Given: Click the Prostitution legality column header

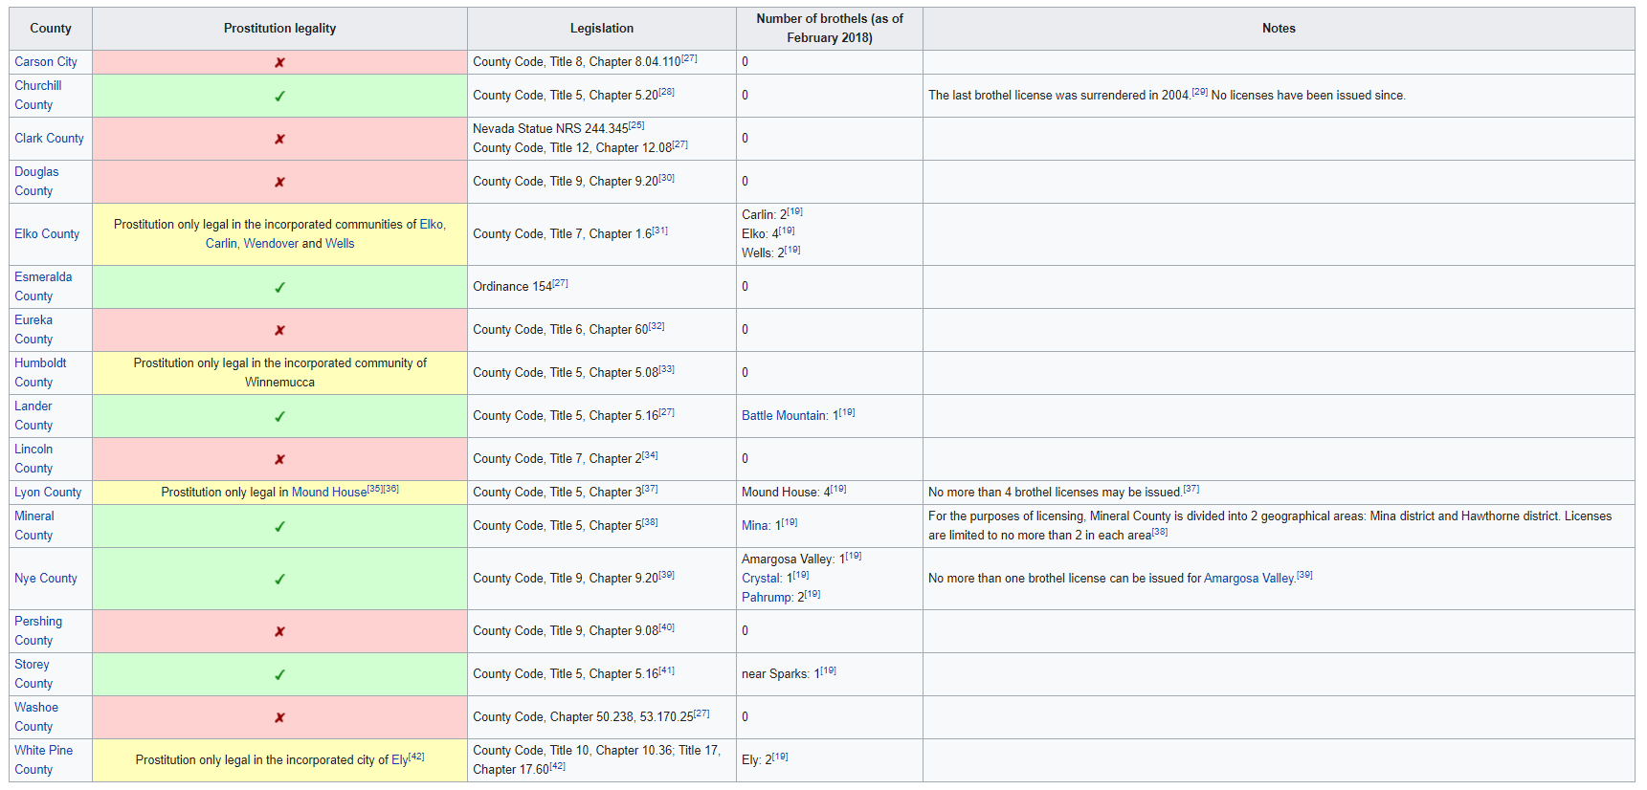Looking at the screenshot, I should coord(279,29).
